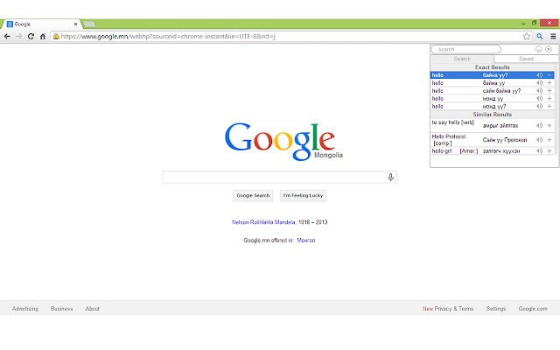Save 'байна уу' row with plus icon

(549, 83)
